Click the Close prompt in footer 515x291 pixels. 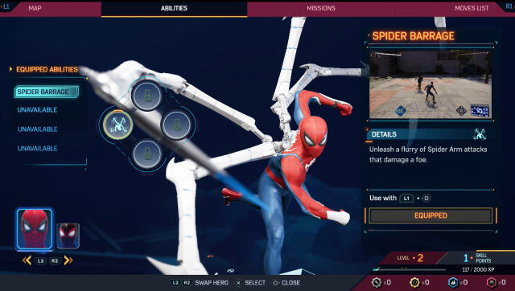286,283
